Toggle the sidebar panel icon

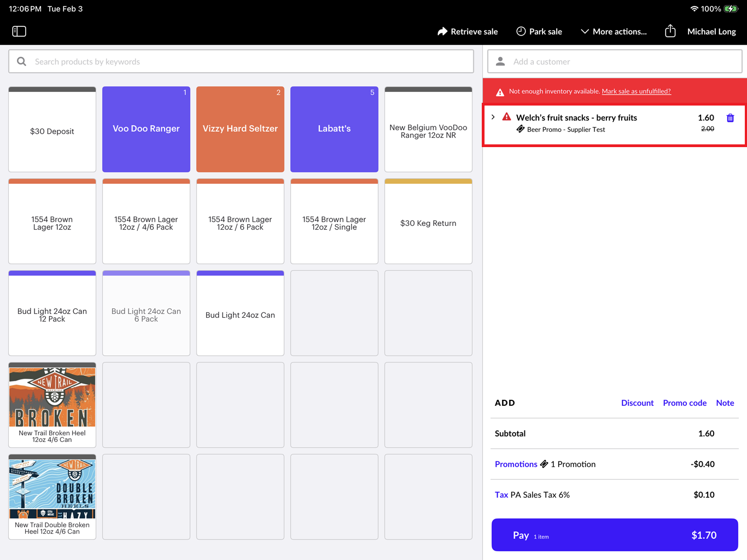[x=19, y=31]
